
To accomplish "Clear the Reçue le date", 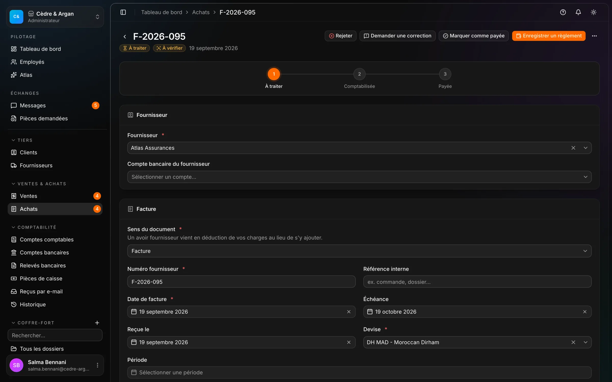I will (349, 342).
